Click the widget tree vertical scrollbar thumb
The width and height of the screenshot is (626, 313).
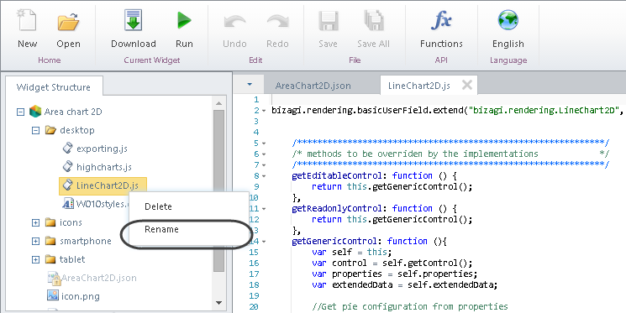218,191
